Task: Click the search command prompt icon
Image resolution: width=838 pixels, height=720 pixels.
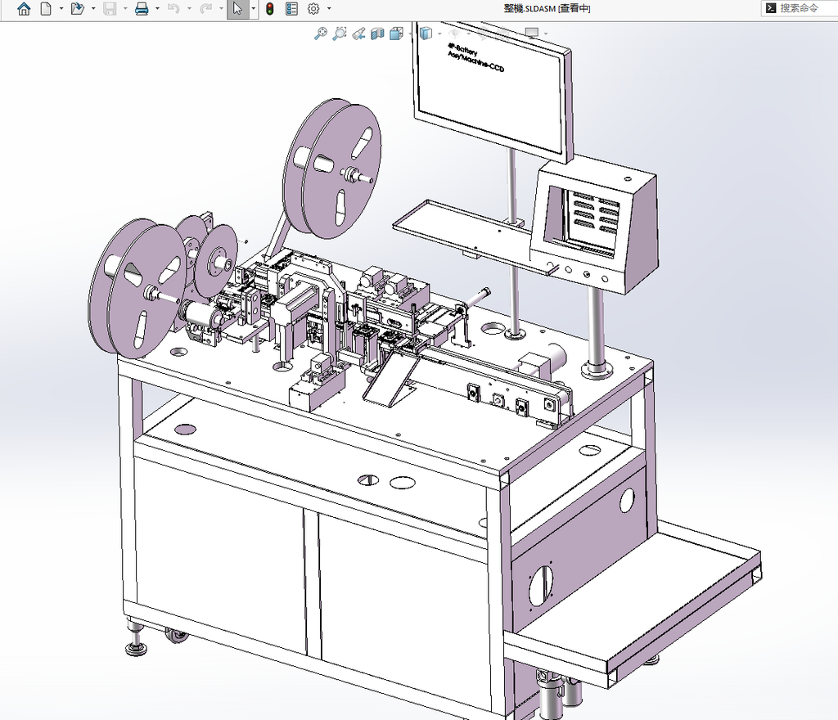Action: pyautogui.click(x=771, y=8)
